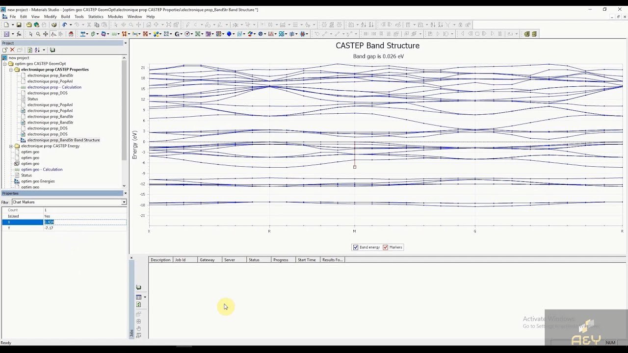Toggle the Band energy checkbox
The width and height of the screenshot is (628, 353).
(x=356, y=247)
